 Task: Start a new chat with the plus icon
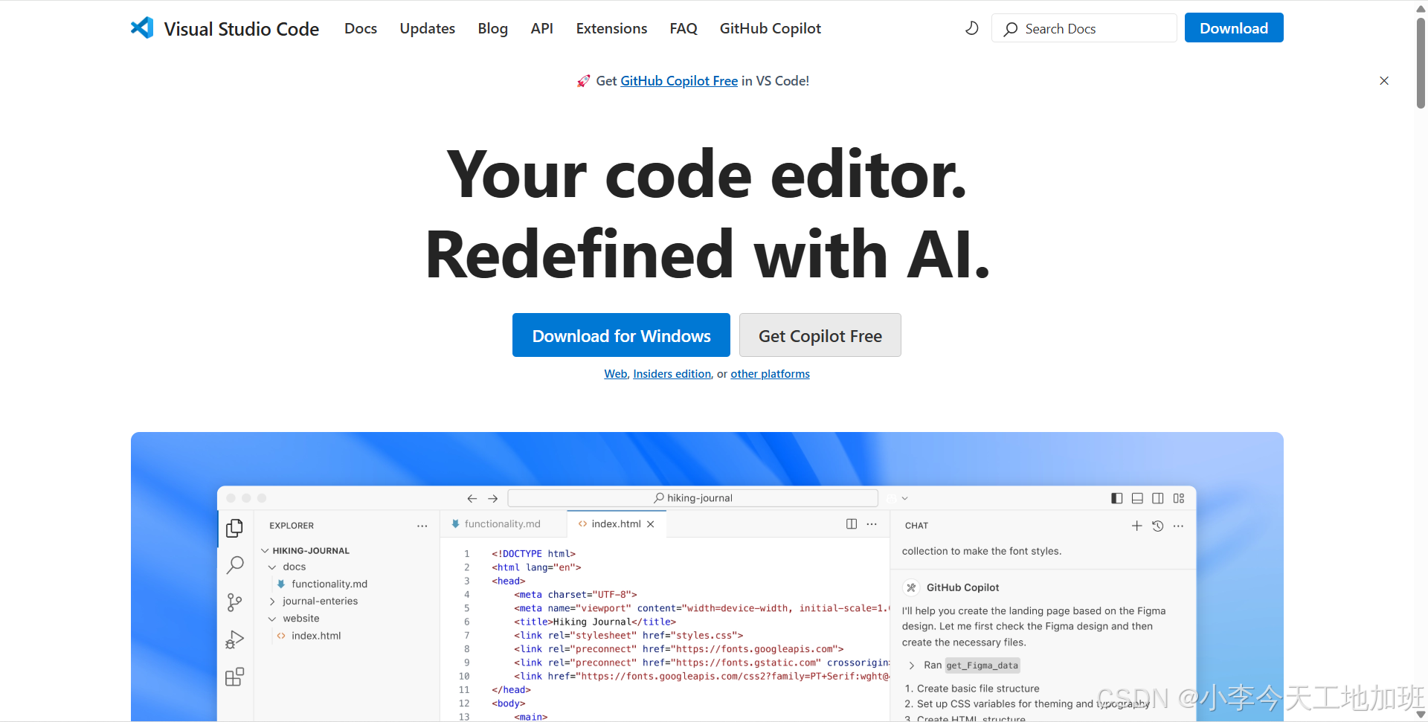(1136, 526)
